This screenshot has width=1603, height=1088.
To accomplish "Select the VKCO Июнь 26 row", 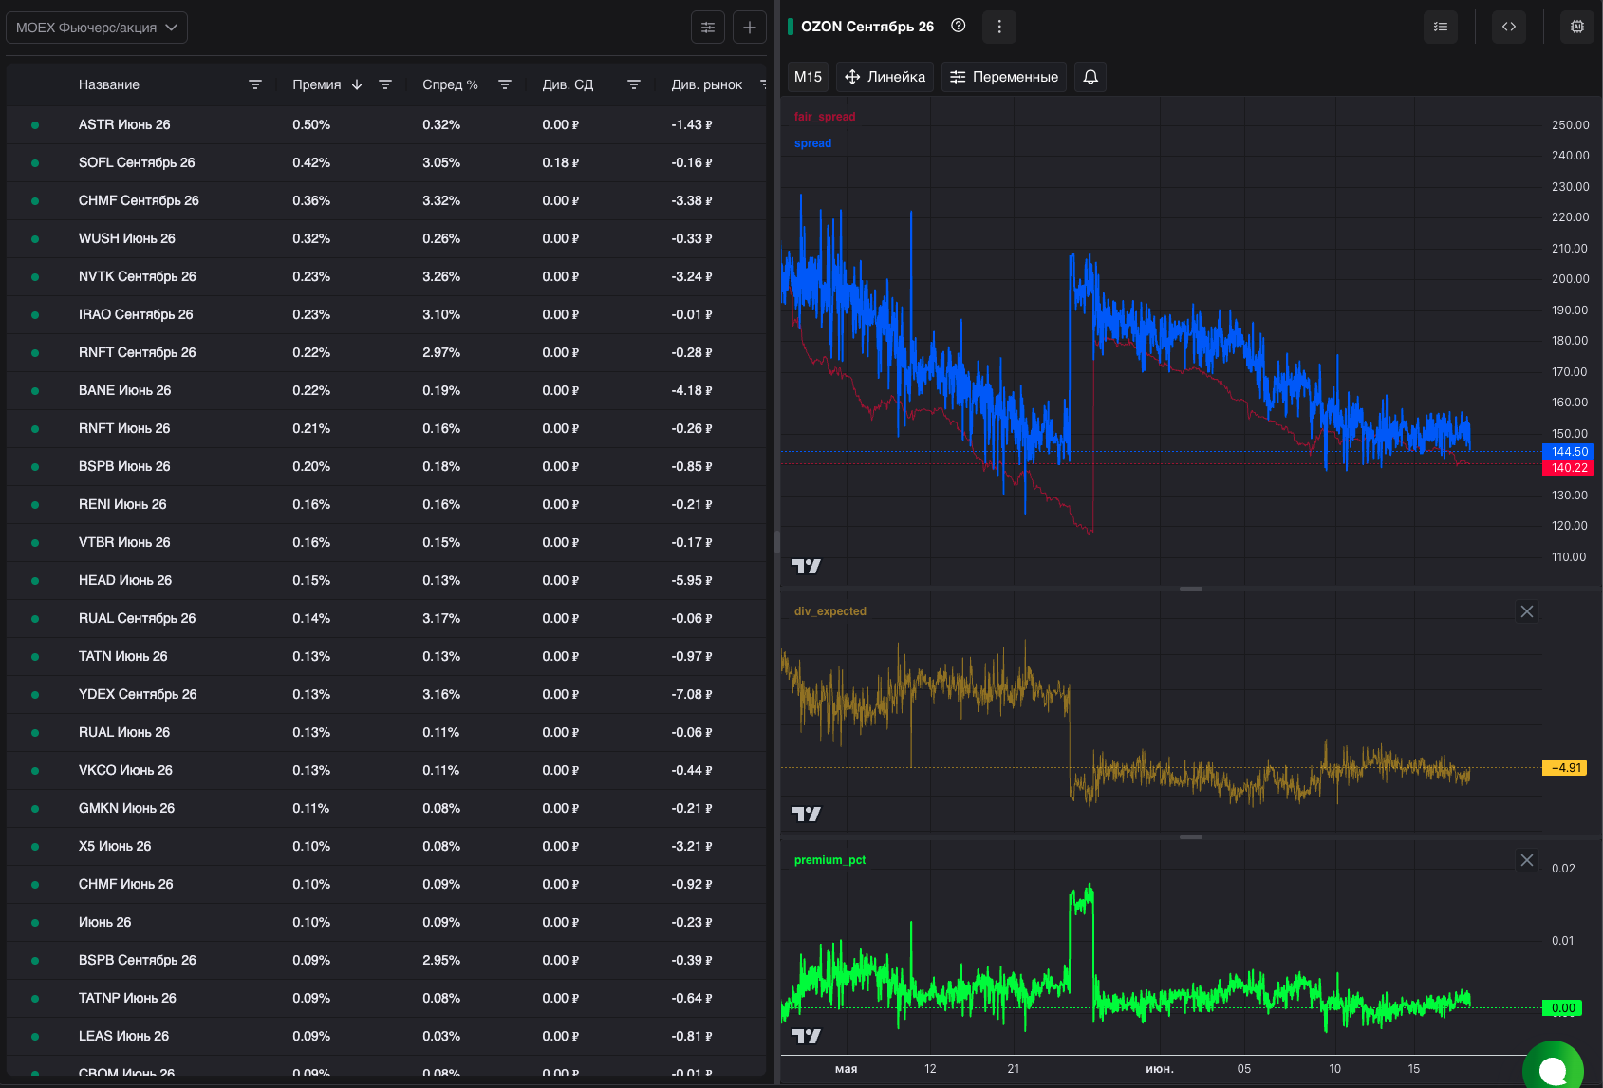I will 386,770.
